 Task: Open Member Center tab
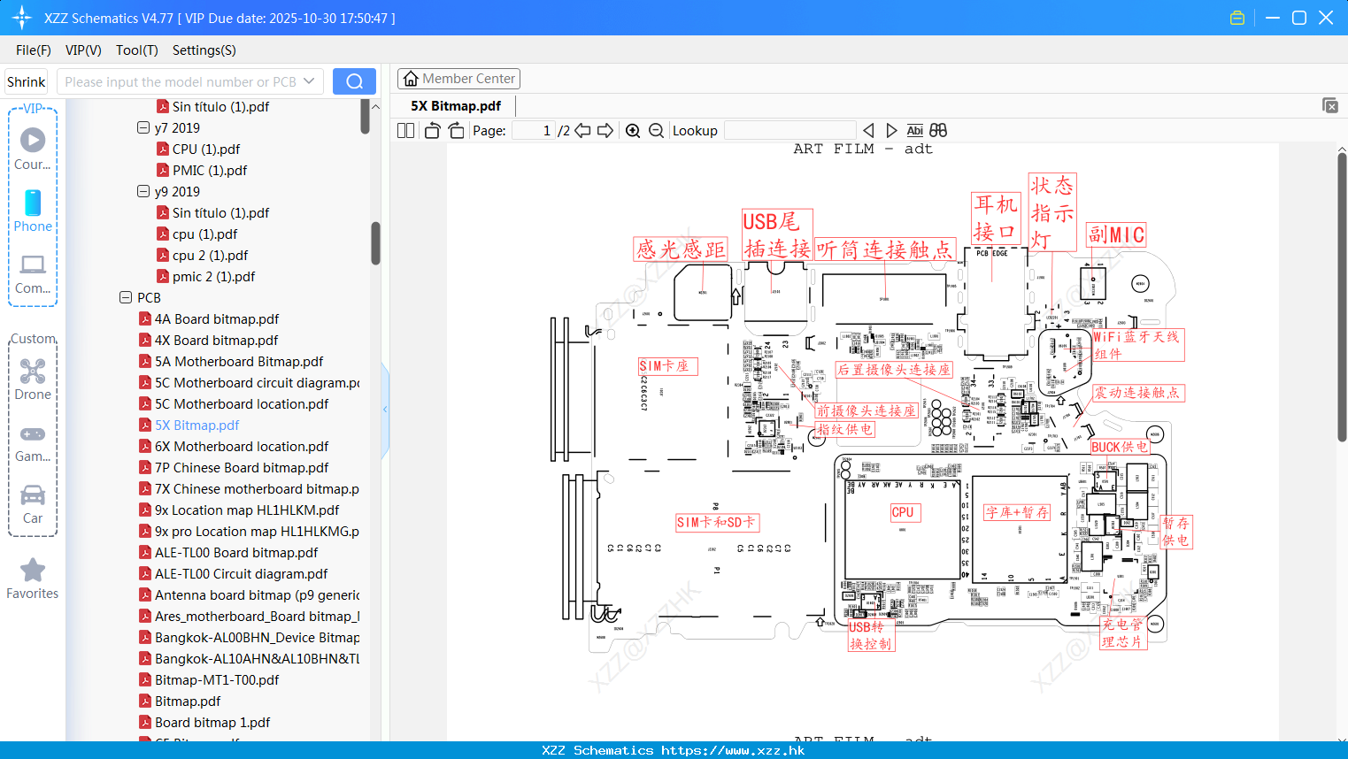pyautogui.click(x=458, y=79)
